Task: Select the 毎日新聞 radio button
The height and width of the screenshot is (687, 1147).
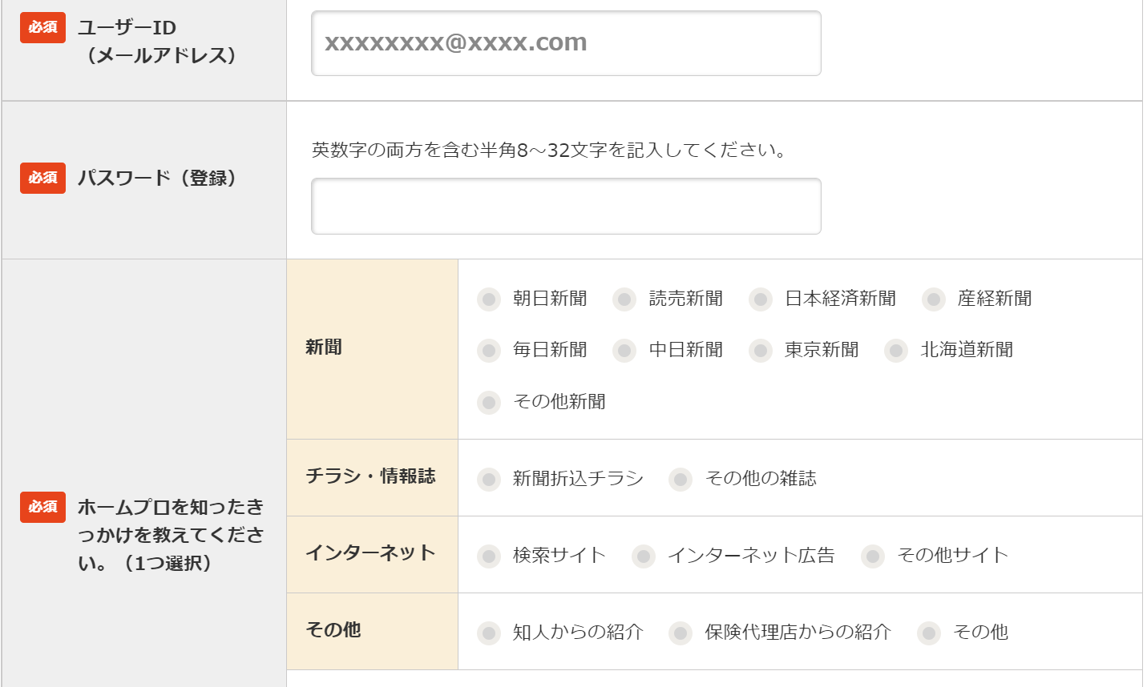Action: (489, 351)
